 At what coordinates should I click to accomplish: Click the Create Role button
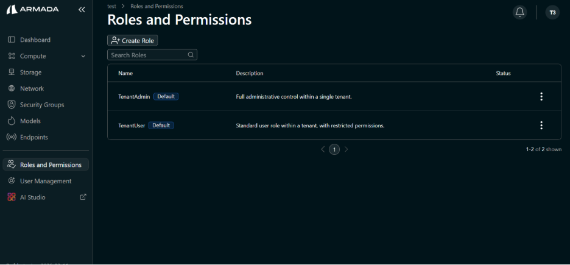(x=133, y=40)
